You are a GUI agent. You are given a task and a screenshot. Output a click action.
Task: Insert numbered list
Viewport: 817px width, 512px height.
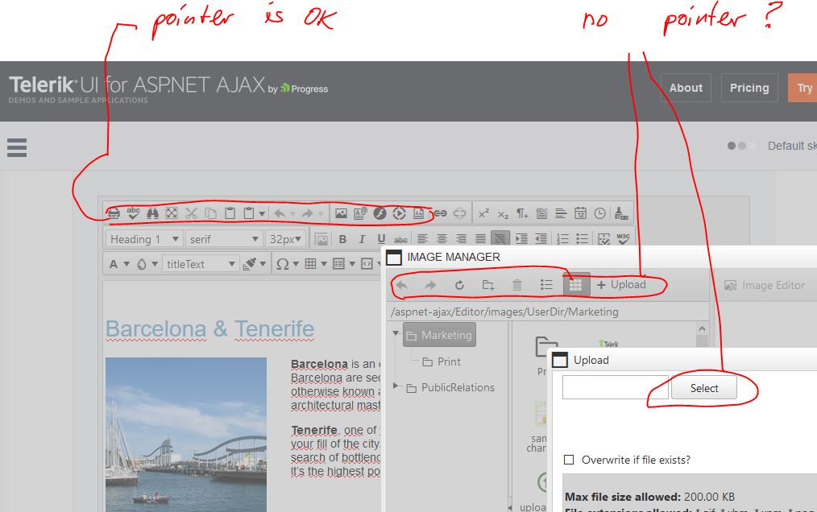(562, 239)
